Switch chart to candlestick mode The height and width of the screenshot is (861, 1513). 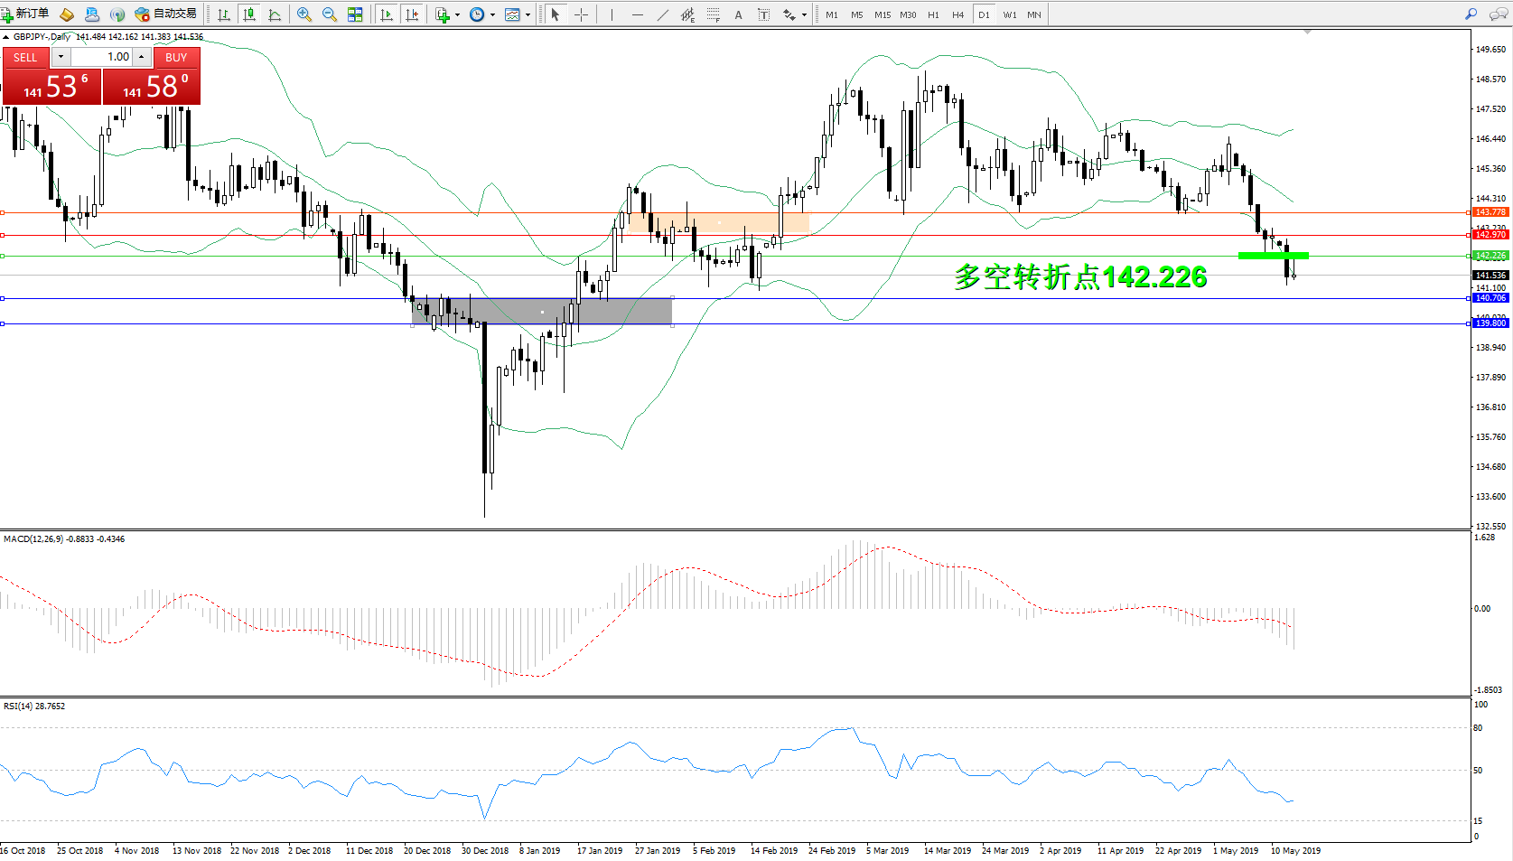(x=249, y=14)
